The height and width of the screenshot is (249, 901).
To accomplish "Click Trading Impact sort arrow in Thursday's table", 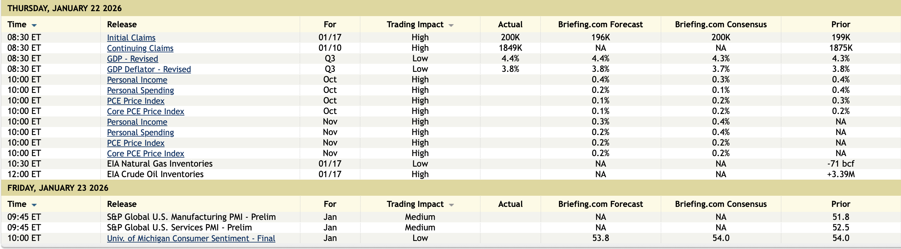I will click(x=451, y=25).
